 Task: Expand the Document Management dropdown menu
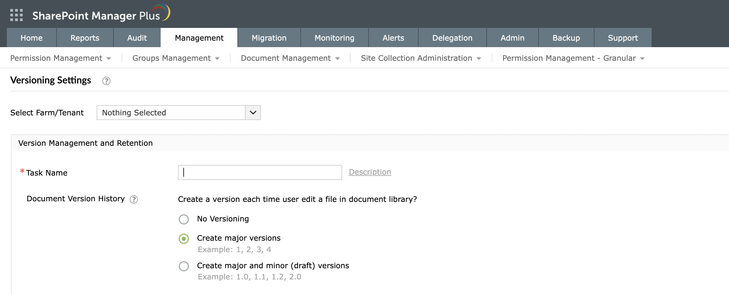[x=290, y=58]
